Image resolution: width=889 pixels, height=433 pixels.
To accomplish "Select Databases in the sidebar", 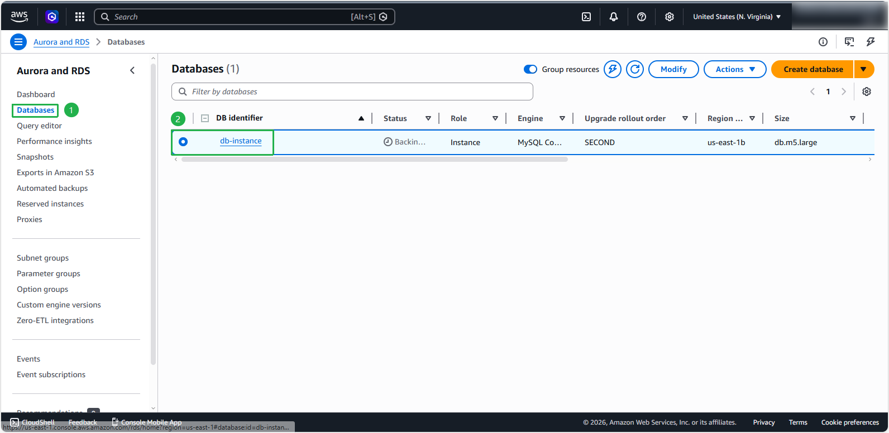I will [x=35, y=110].
